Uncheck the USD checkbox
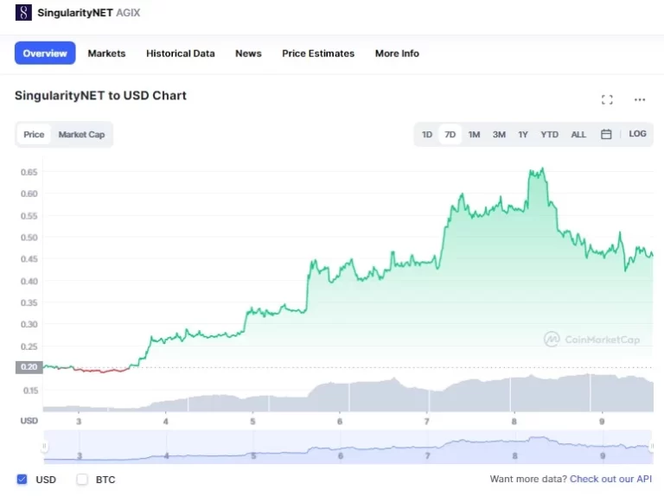Image resolution: width=664 pixels, height=496 pixels. (x=22, y=479)
